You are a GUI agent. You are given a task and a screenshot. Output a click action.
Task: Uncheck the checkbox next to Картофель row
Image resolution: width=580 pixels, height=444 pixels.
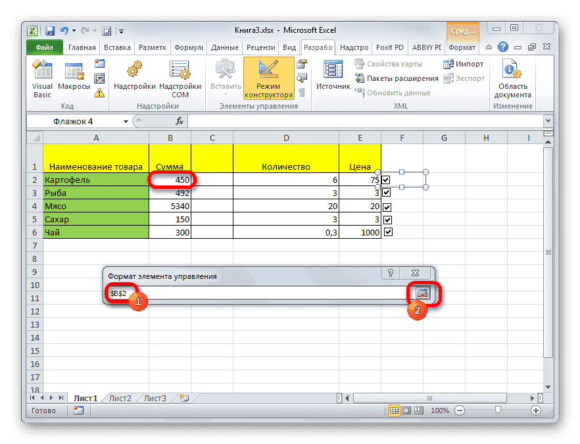point(388,179)
